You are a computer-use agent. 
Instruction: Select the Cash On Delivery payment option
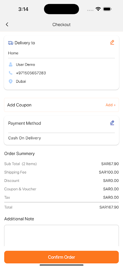[24, 138]
